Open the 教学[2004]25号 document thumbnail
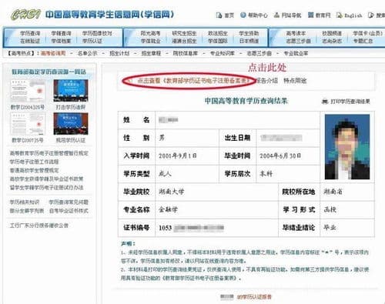Image resolution: width=385 pixels, height=304 pixels. [x=28, y=91]
